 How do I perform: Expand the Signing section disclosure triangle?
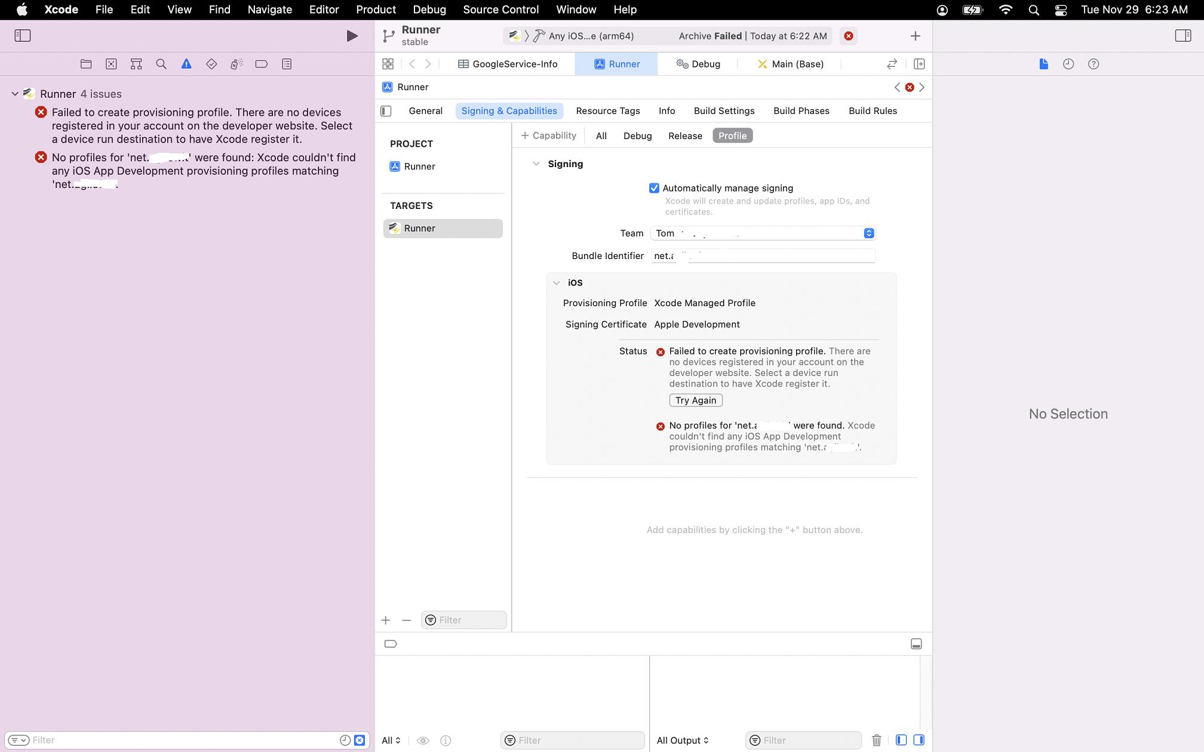536,164
